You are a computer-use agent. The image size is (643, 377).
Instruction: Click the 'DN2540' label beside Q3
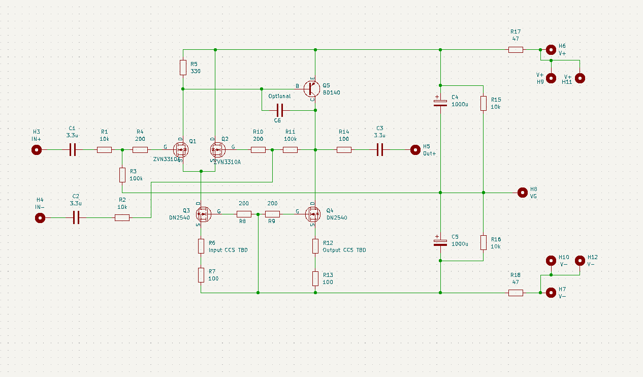(179, 217)
